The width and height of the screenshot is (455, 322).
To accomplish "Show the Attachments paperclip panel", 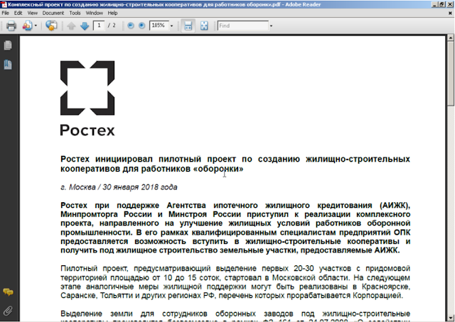I will [x=8, y=311].
